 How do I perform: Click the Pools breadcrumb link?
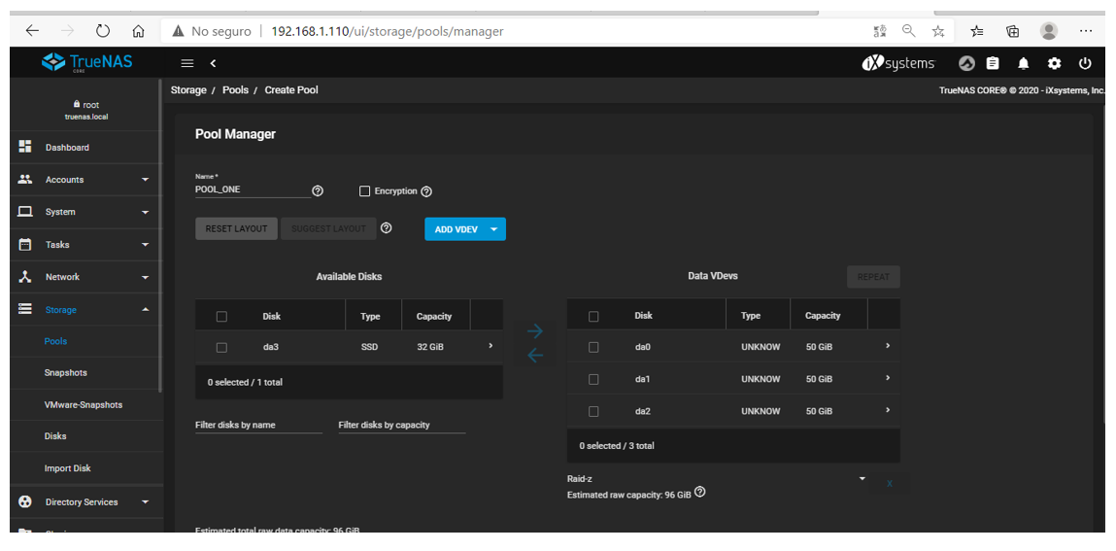236,90
